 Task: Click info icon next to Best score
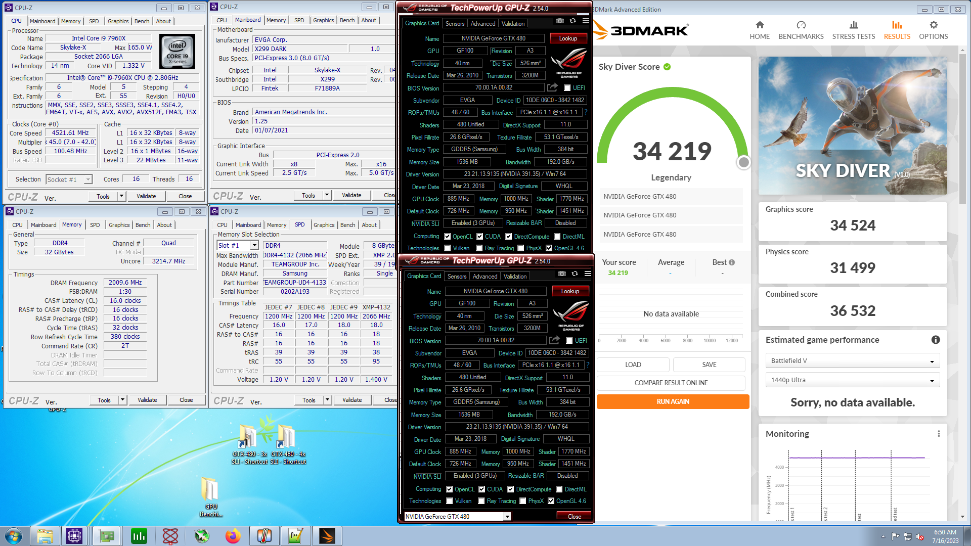(732, 262)
